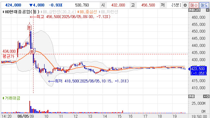
Task: Click the current price tag 423,500 (-1.05%)
Action: (x=199, y=71)
